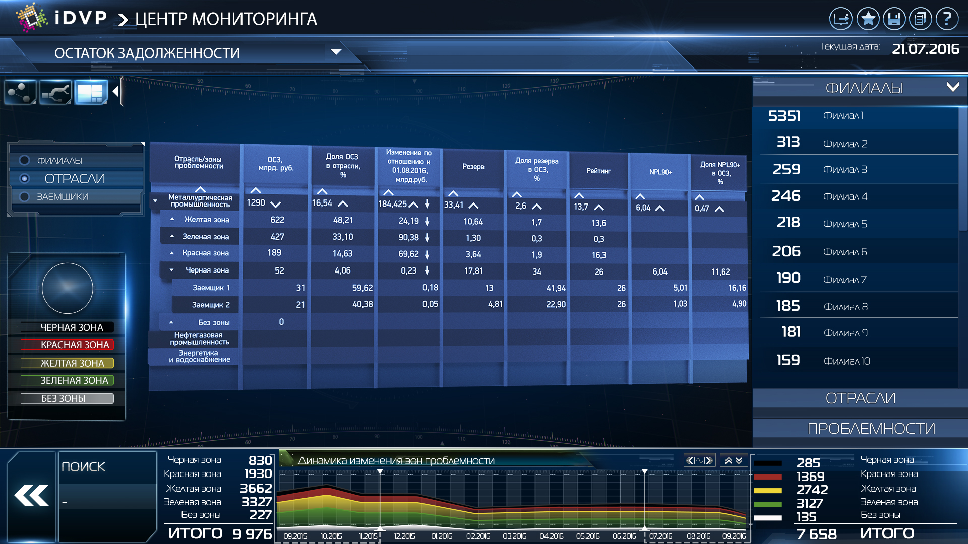Select the treemap table view icon

coord(91,92)
